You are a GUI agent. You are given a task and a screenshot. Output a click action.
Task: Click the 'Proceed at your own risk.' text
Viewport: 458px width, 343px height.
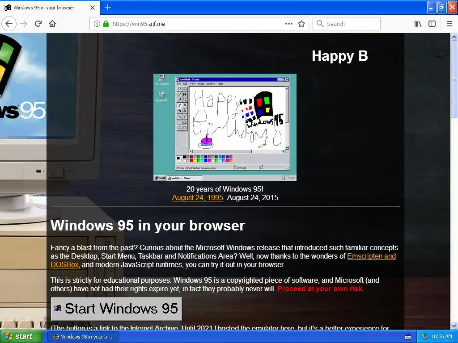(320, 289)
